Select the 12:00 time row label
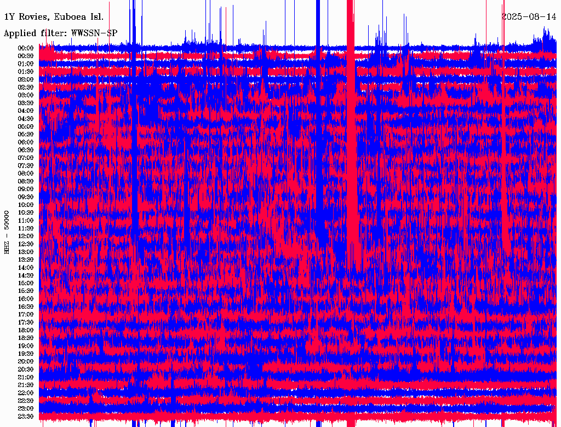Screen dimensions: 561x427 click(26, 236)
